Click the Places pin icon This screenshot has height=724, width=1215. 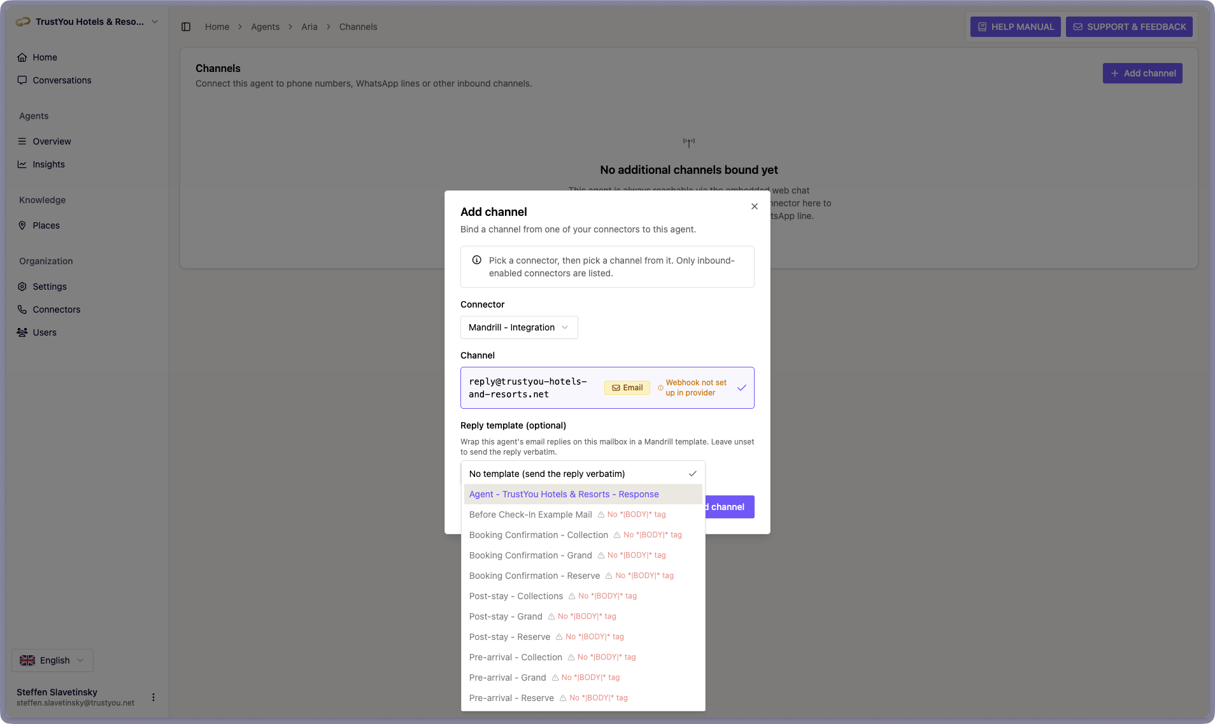(22, 225)
